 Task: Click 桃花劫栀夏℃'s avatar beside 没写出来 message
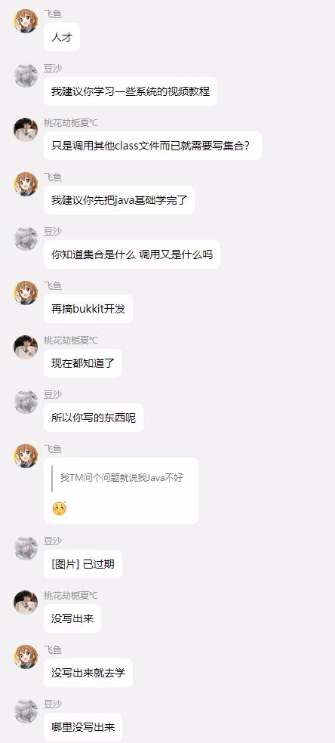tap(26, 603)
